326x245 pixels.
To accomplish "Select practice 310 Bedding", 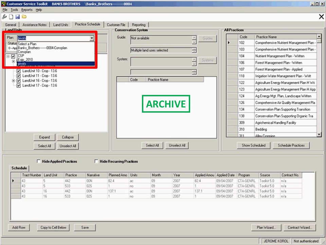I will coord(272,129).
